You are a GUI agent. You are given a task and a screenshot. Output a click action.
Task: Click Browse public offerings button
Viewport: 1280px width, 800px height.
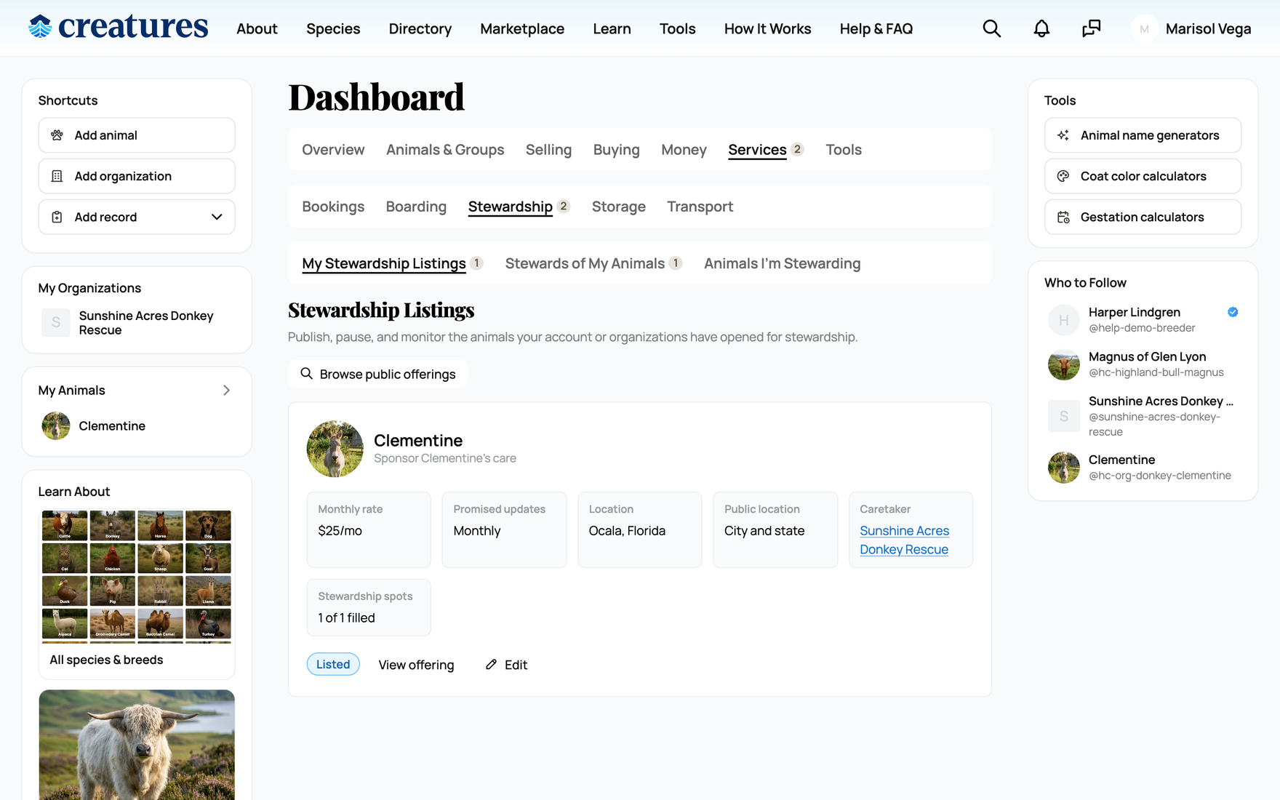[377, 374]
